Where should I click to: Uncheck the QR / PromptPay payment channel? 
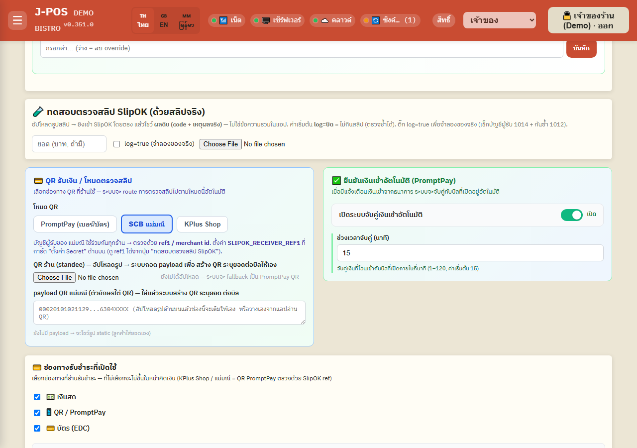coord(37,413)
